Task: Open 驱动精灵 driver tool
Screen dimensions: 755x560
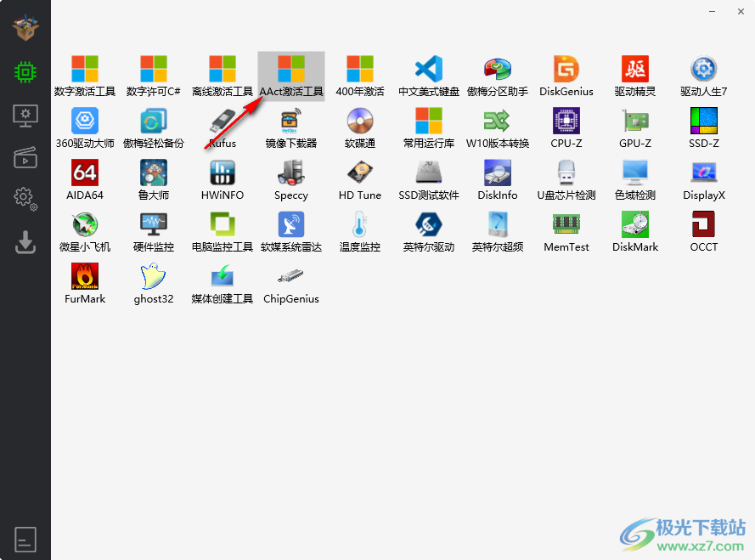Action: tap(635, 76)
